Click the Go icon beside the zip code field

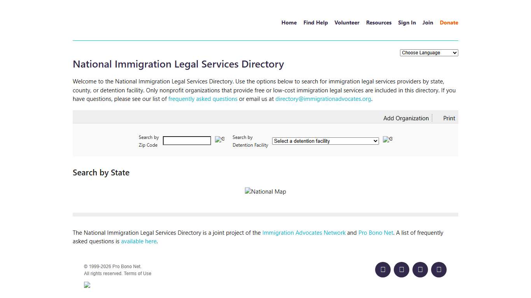[220, 139]
